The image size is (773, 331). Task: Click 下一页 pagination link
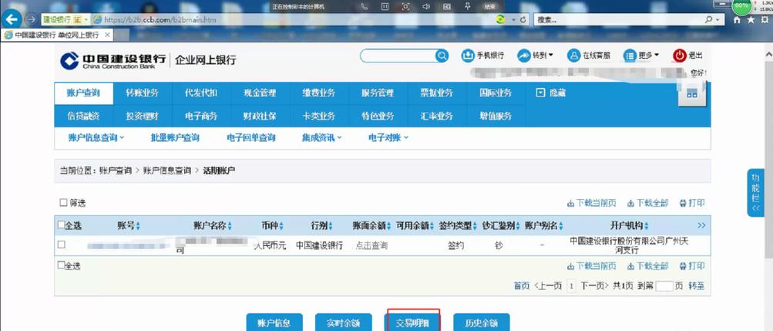click(x=595, y=285)
